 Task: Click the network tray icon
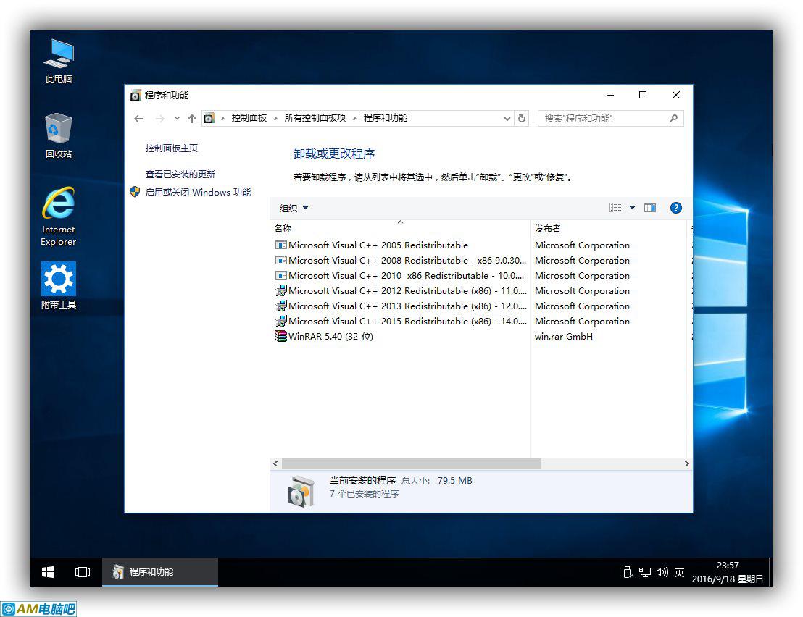click(645, 572)
